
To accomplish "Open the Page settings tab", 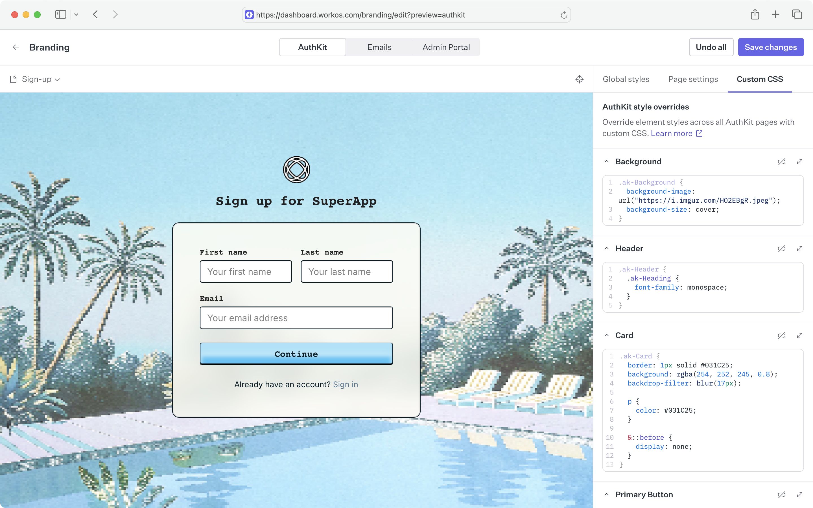I will [x=693, y=79].
